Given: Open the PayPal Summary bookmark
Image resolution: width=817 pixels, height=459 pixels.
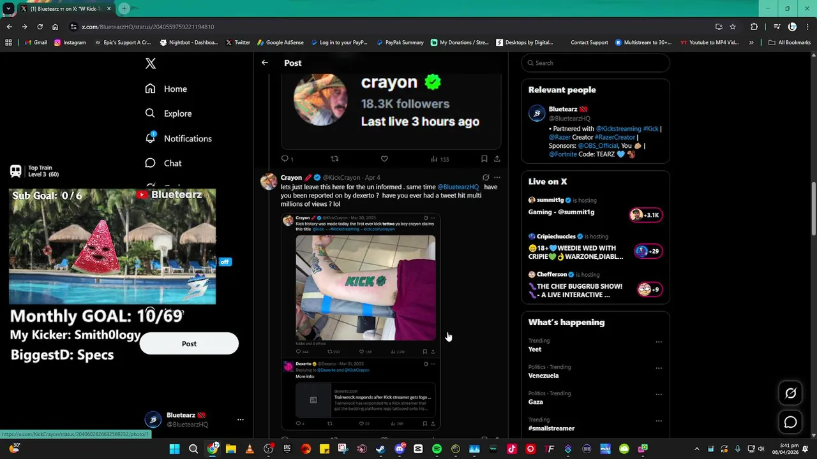Looking at the screenshot, I should (400, 43).
